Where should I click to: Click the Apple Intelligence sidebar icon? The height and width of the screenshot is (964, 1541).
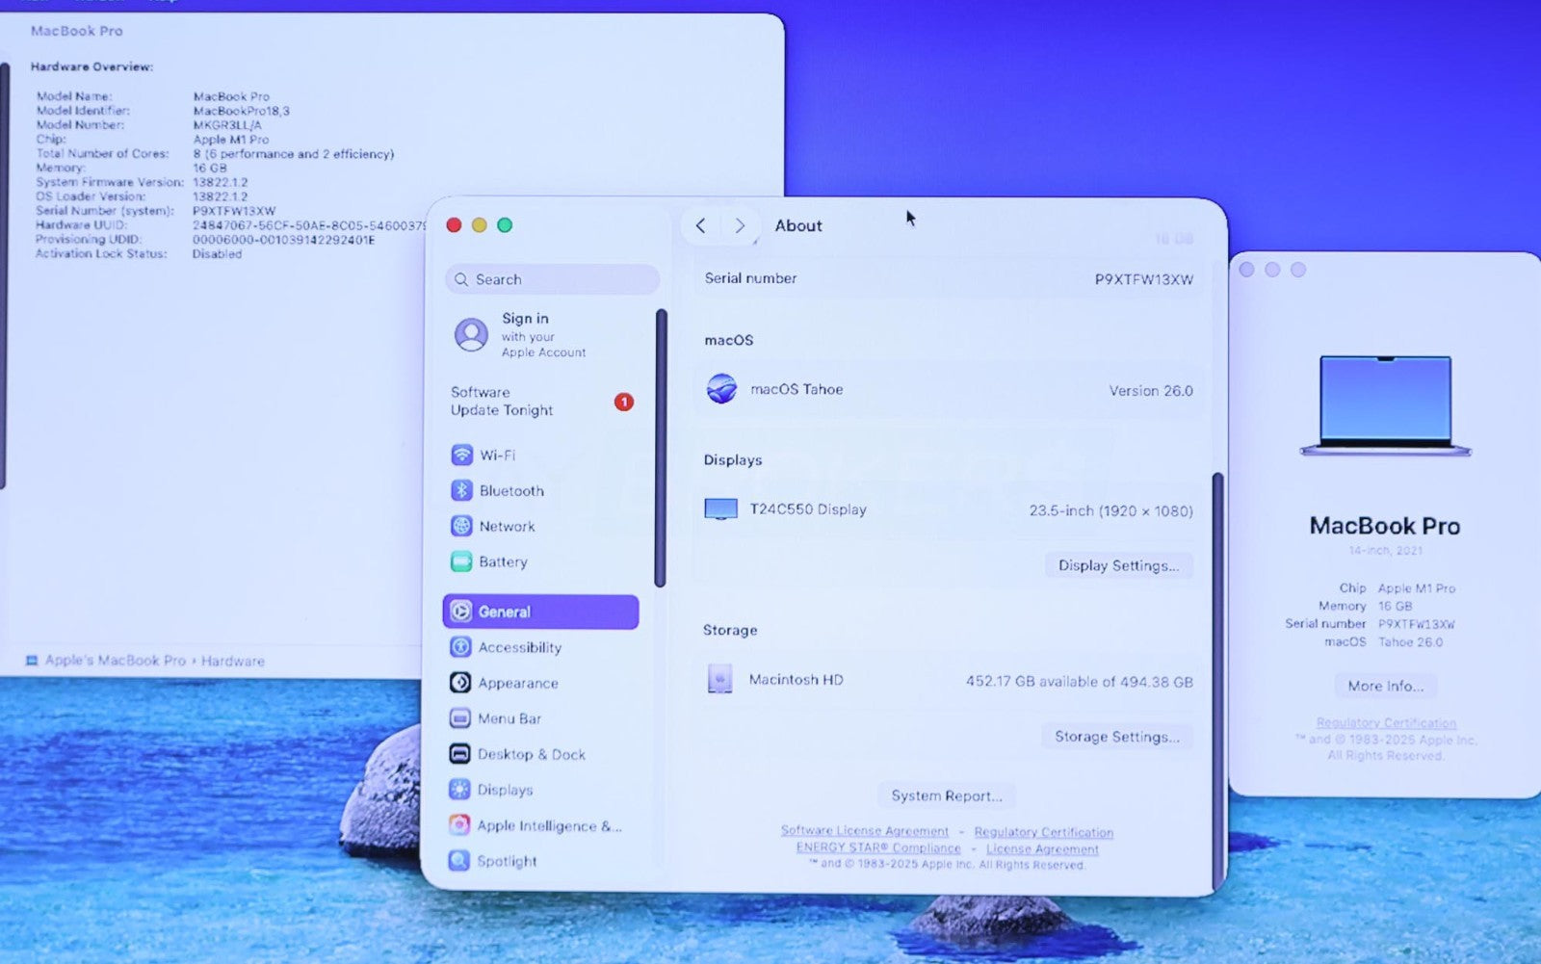[x=459, y=825]
